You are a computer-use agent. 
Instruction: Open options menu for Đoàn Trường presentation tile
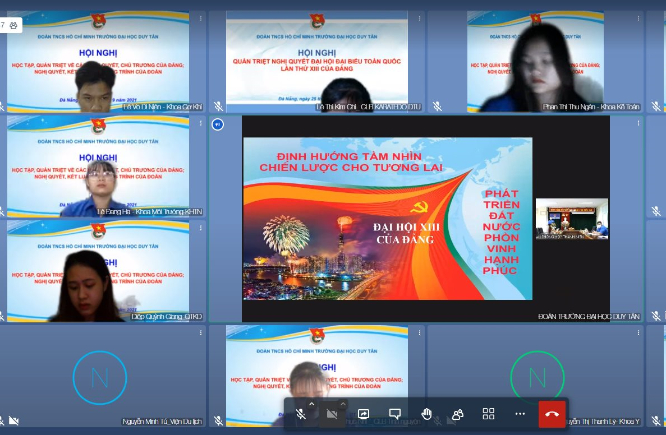639,123
